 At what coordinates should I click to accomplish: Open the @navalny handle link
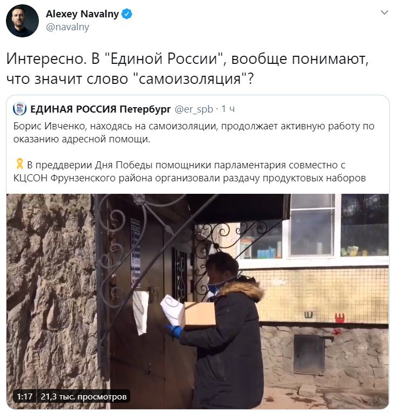(x=68, y=27)
